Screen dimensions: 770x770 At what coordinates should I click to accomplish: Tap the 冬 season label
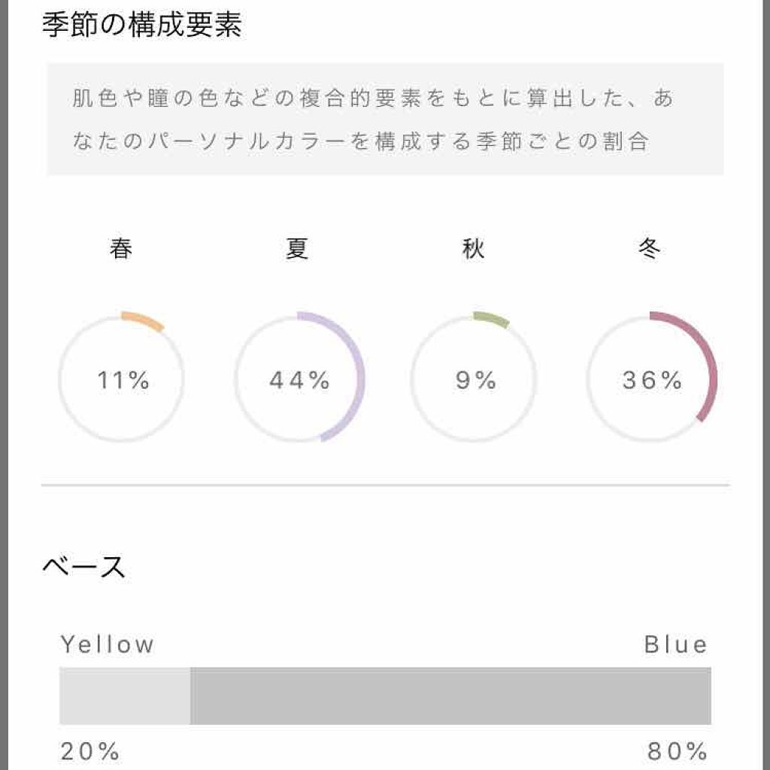coord(649,249)
